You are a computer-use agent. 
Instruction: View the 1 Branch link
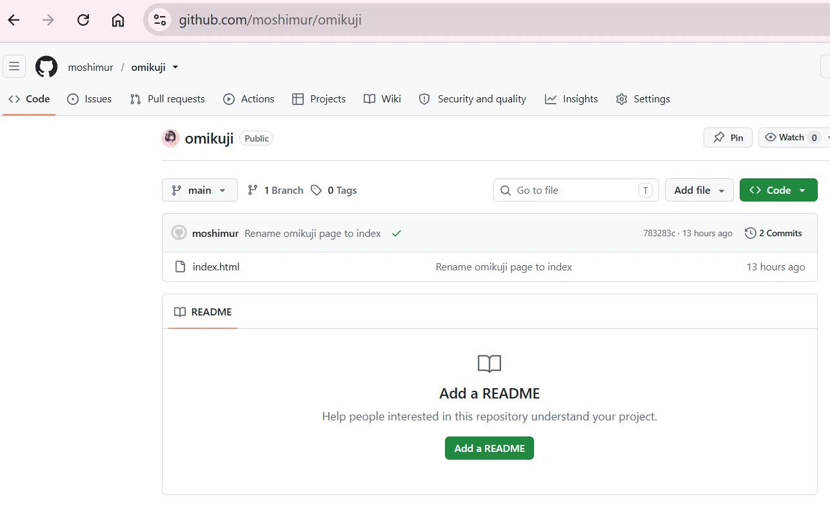(x=275, y=190)
